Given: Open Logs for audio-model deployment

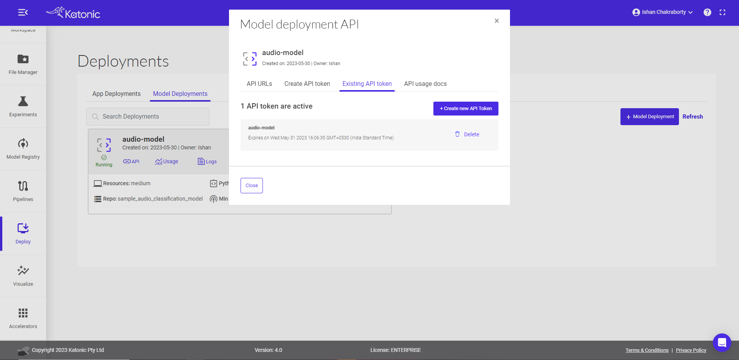Looking at the screenshot, I should (207, 161).
